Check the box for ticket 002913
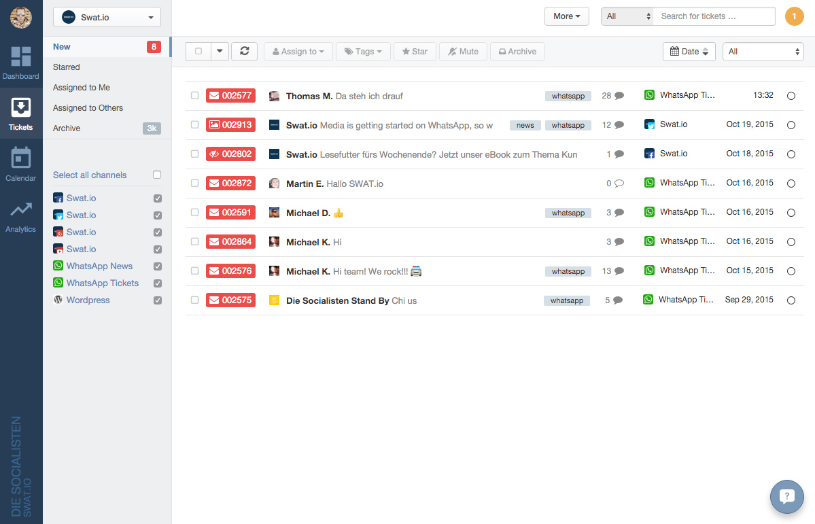 coord(195,125)
